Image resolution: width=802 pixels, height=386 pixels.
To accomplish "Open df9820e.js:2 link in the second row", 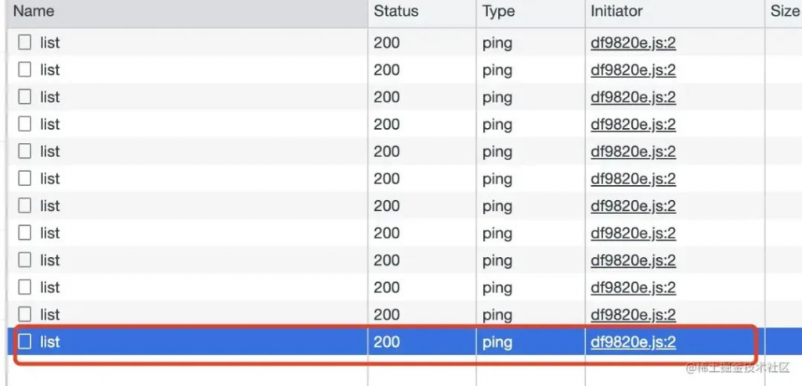I will coord(633,70).
